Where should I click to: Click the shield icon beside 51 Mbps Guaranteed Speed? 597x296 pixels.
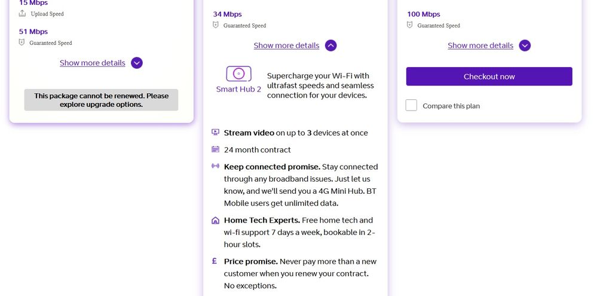(22, 42)
